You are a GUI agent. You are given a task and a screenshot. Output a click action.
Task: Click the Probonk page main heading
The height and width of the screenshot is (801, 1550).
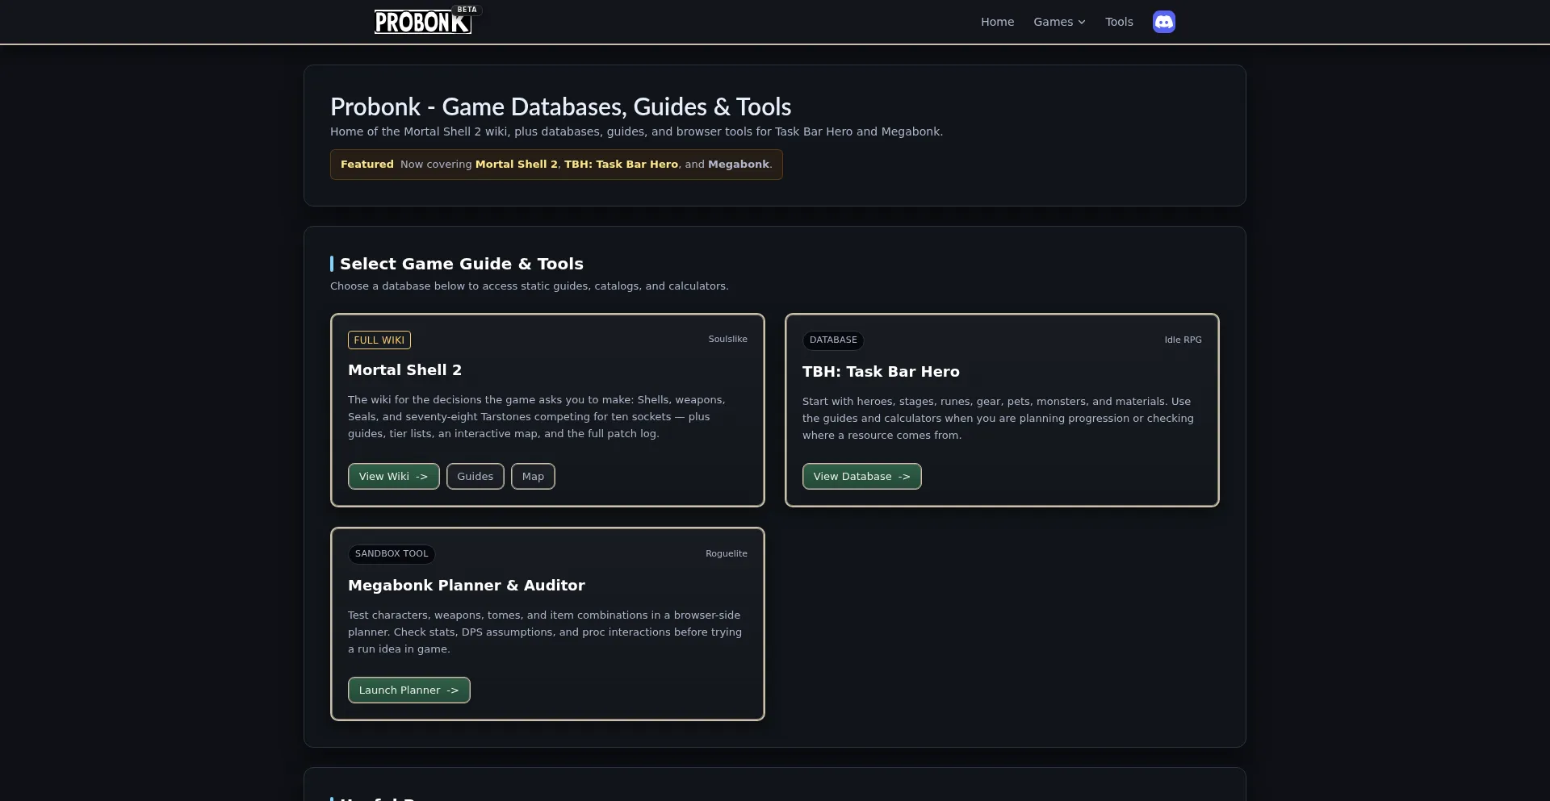560,106
